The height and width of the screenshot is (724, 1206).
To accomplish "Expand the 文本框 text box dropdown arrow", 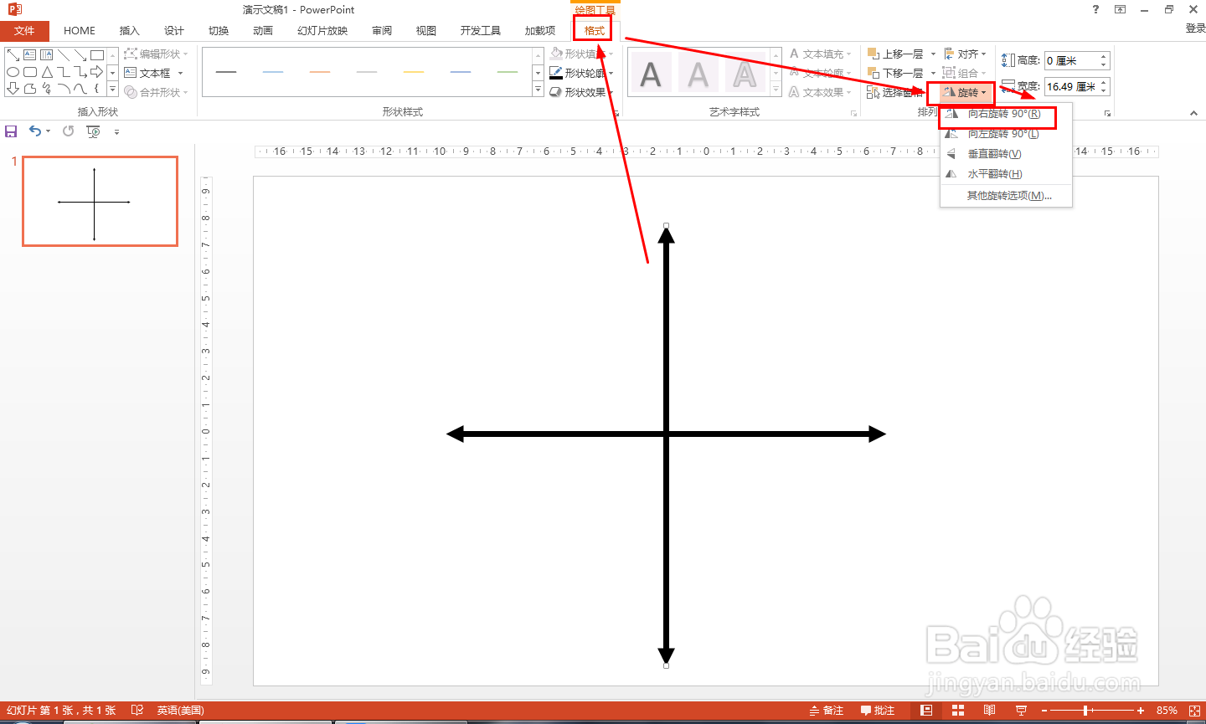I will tap(180, 74).
